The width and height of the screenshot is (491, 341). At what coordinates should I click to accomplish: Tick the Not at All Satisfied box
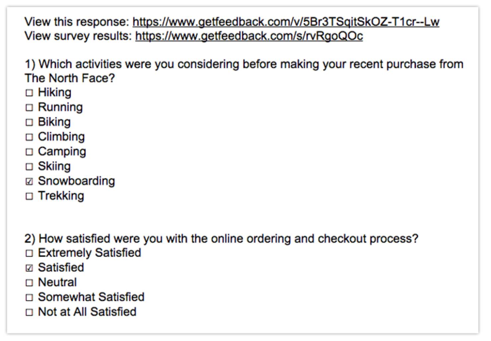(29, 312)
